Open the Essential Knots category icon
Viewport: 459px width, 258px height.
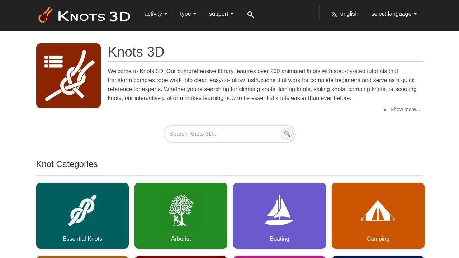82,210
